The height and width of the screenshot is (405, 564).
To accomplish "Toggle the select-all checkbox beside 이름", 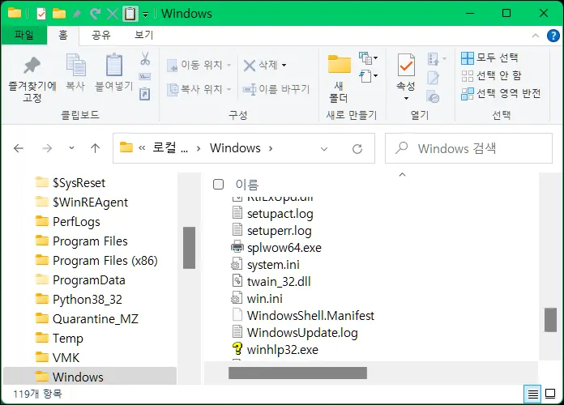I will (x=218, y=184).
